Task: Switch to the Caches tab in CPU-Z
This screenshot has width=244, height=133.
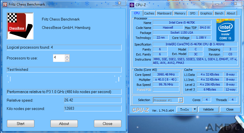Action: 149,13
